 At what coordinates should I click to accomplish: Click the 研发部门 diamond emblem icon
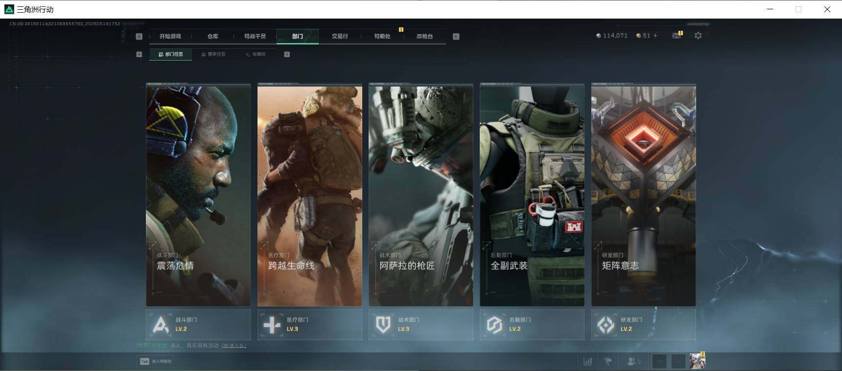tap(606, 325)
